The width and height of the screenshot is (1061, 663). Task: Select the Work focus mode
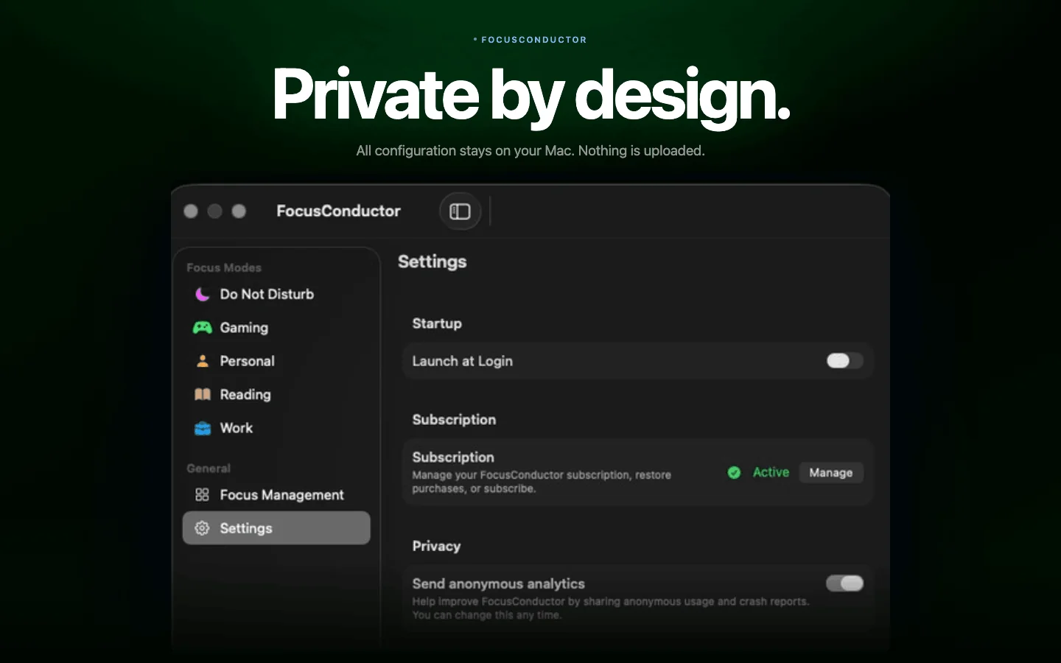276,428
